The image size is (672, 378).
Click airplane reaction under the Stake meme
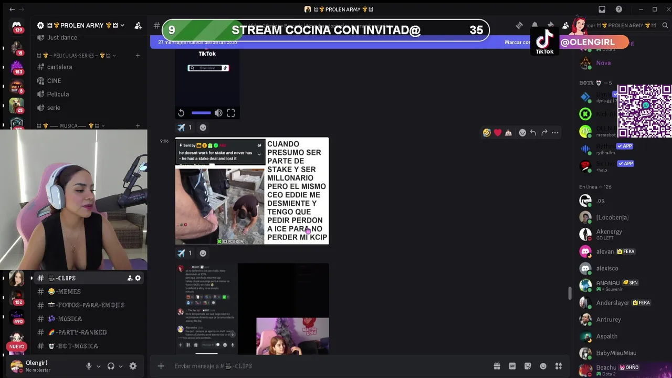[185, 253]
